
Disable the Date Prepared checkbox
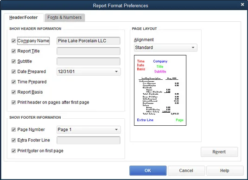(13, 71)
